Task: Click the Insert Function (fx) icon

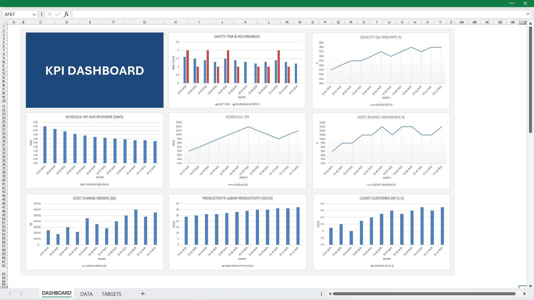Action: 66,14
